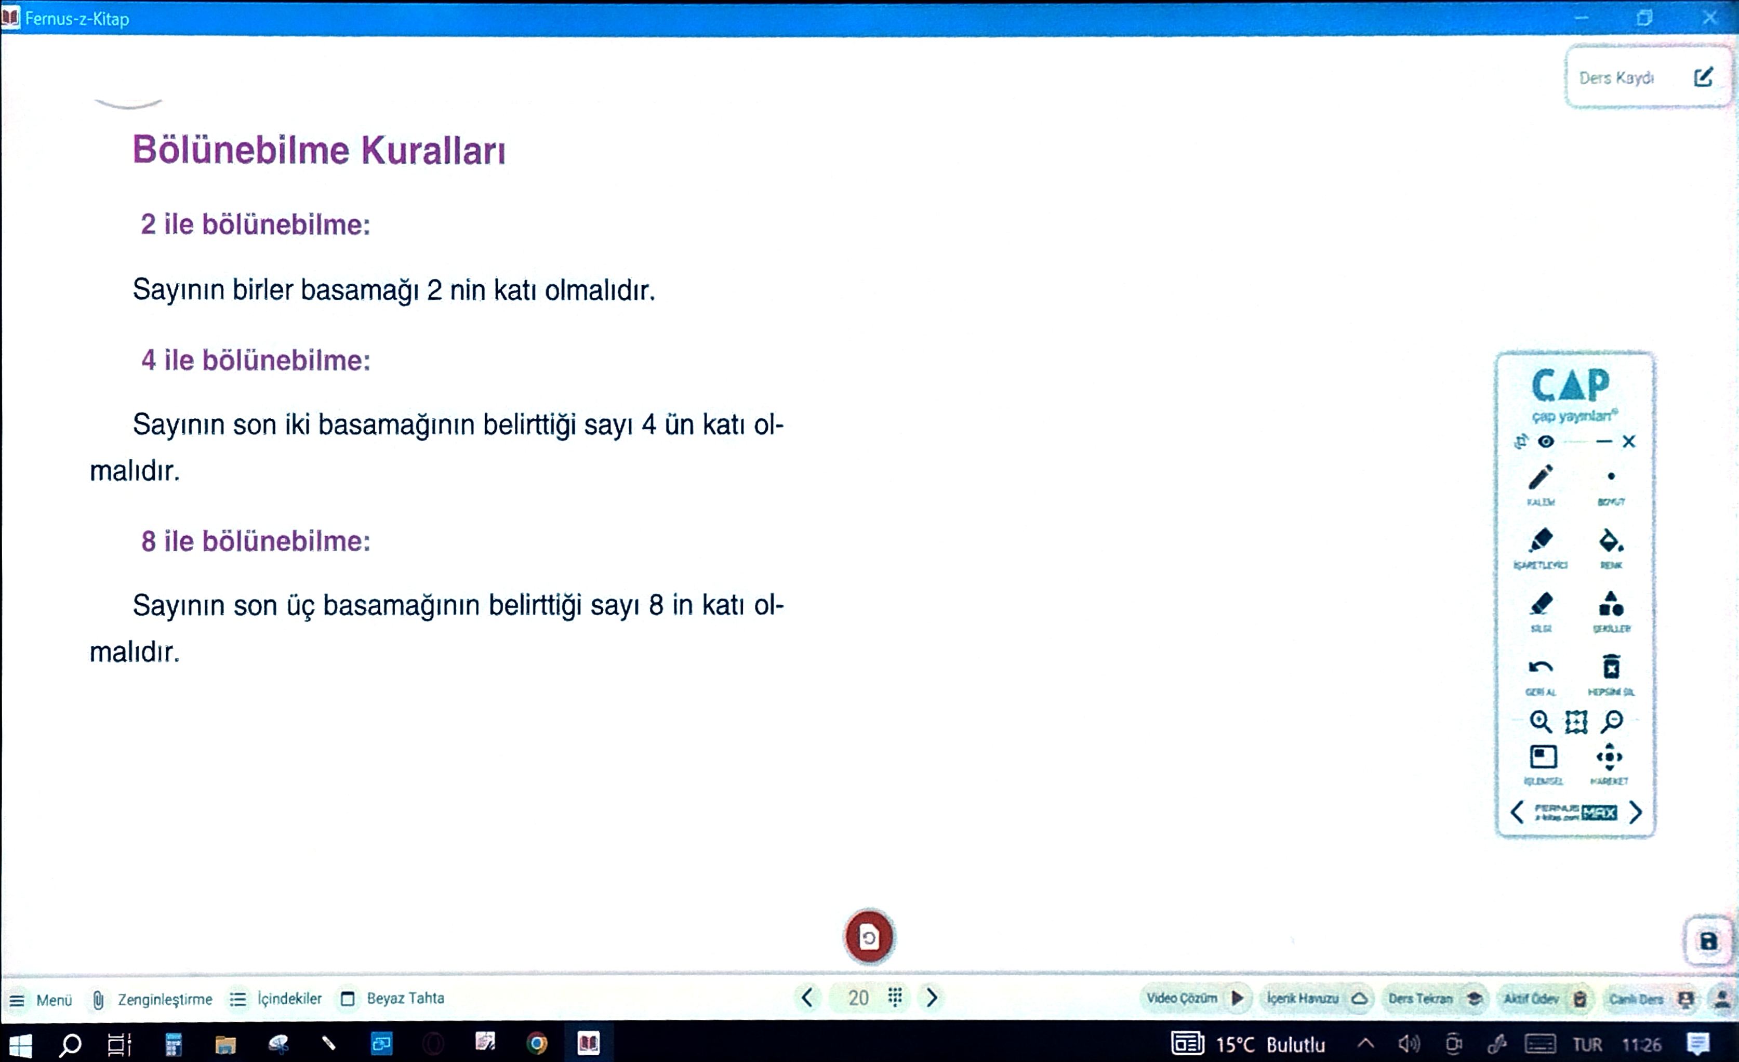This screenshot has width=1739, height=1062.
Task: Click the Geri Al undo icon
Action: (1540, 668)
